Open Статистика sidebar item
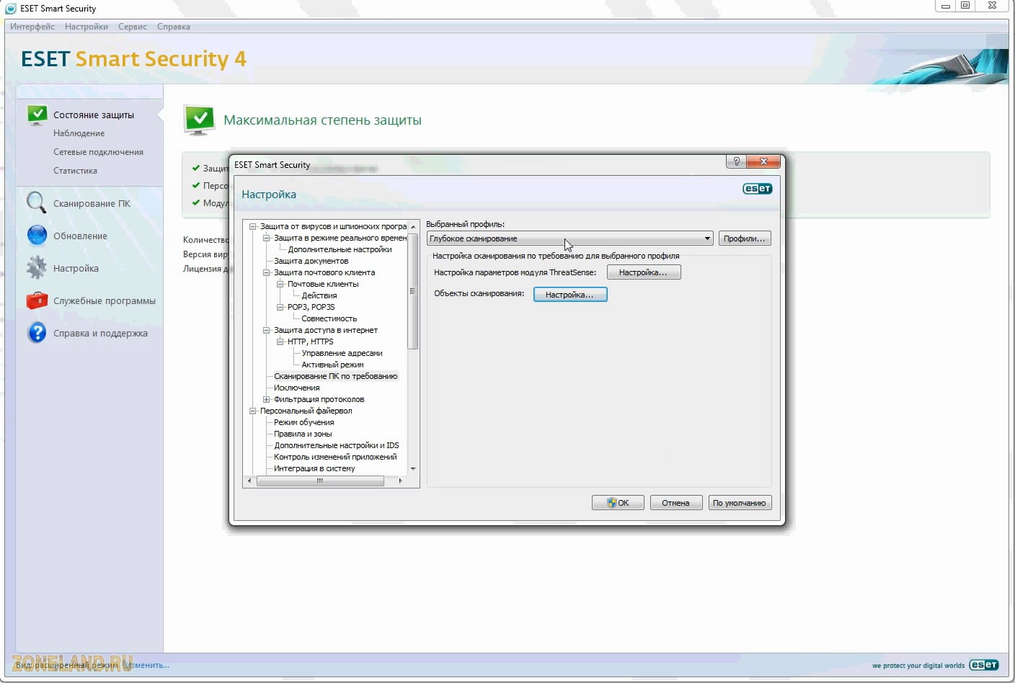The width and height of the screenshot is (1015, 683). (75, 171)
